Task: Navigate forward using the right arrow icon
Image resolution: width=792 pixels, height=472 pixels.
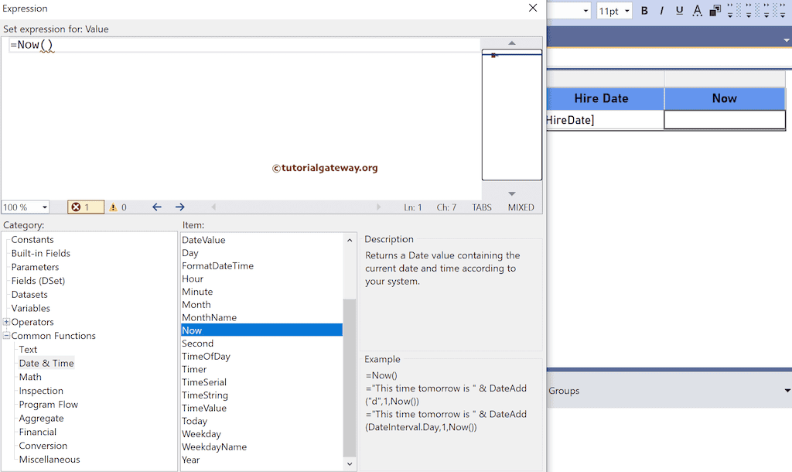Action: 180,207
